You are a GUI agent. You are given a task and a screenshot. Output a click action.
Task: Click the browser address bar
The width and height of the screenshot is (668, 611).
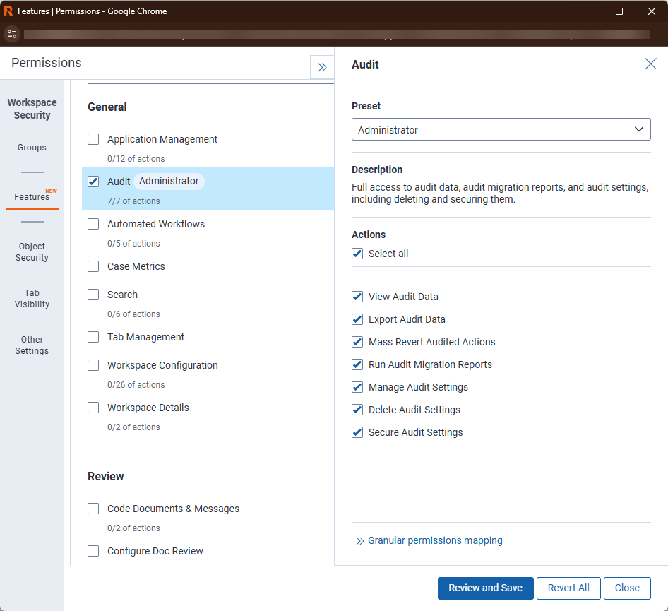point(337,34)
